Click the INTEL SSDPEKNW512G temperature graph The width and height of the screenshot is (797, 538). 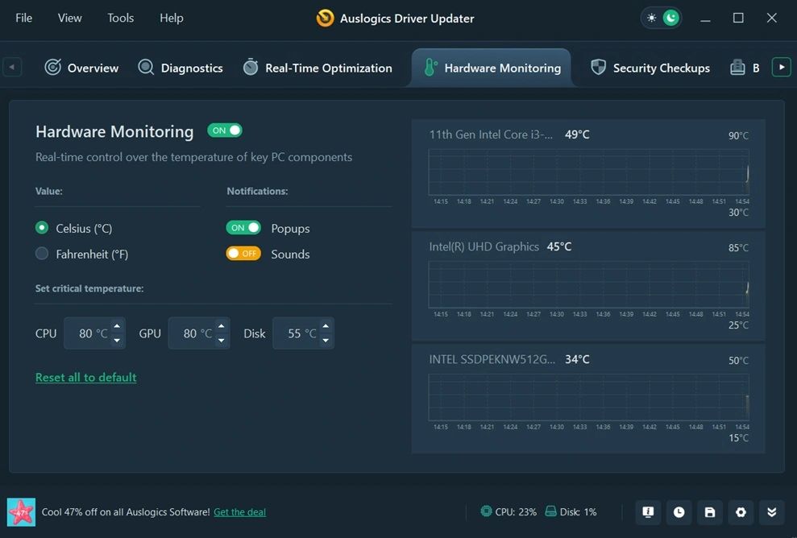[x=588, y=397]
